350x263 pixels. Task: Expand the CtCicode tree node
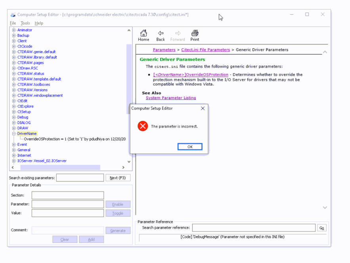point(14,46)
